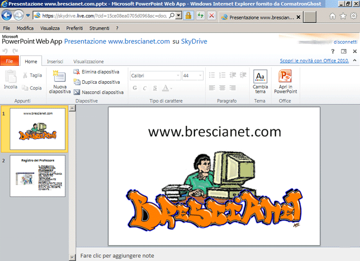Click the increase indent icon

click(x=243, y=75)
